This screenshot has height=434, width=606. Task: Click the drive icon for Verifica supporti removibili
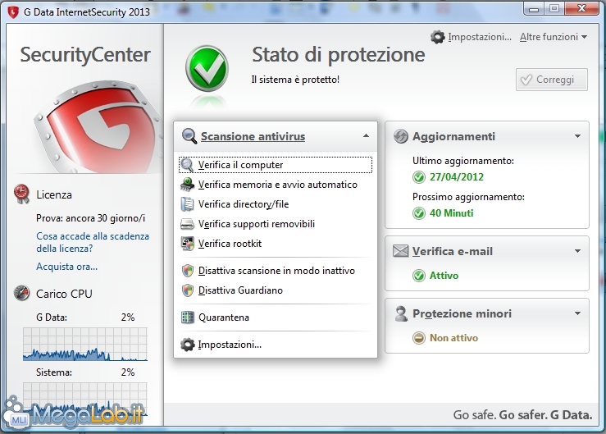coord(187,224)
